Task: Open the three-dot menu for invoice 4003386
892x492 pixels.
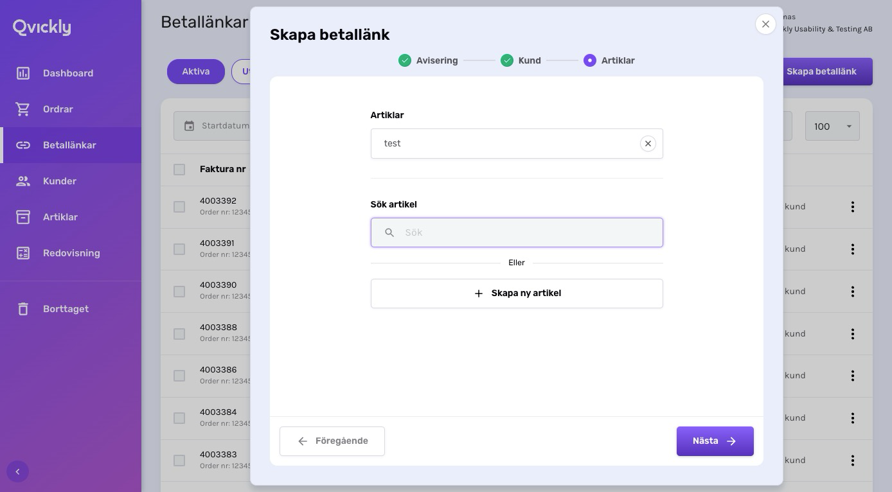Action: click(x=853, y=376)
